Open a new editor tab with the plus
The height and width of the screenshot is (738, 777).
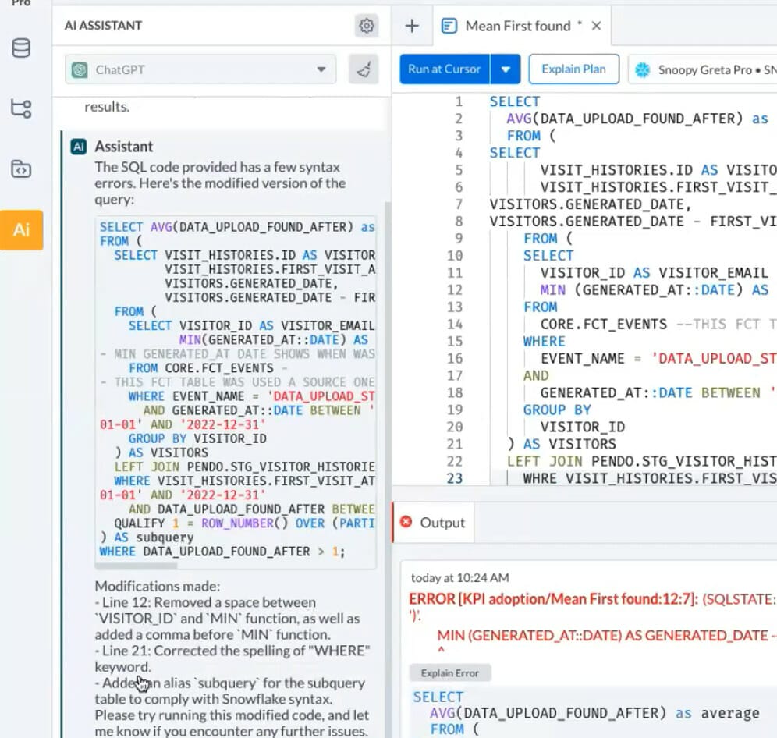pos(411,25)
